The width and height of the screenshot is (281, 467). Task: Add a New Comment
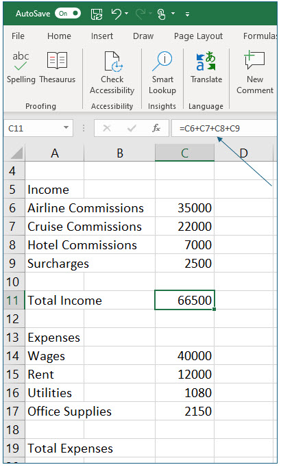click(x=255, y=73)
